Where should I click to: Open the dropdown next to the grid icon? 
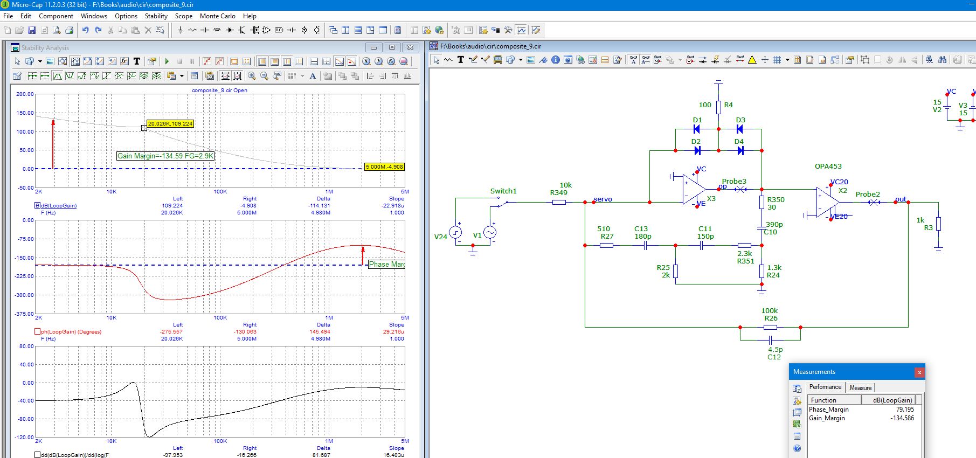(787, 60)
